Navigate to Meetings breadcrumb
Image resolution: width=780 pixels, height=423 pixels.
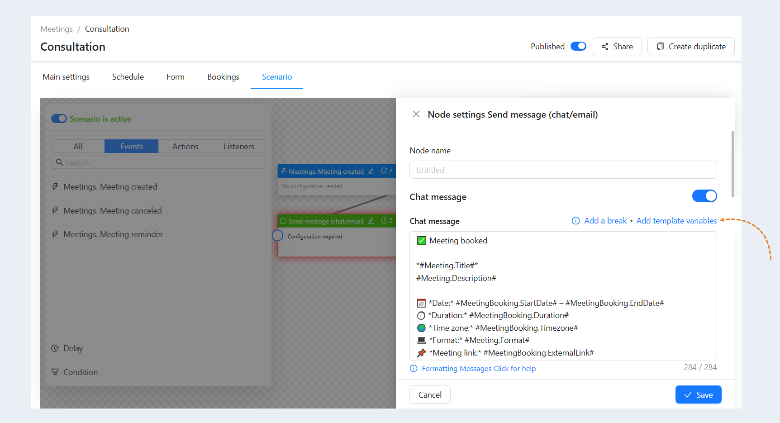pos(57,29)
